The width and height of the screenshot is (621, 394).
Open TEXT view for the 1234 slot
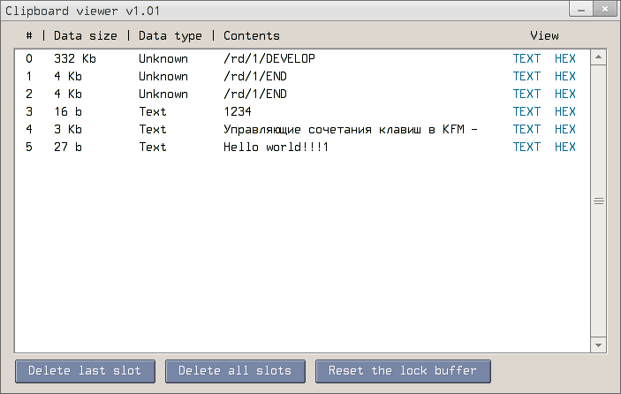click(526, 111)
